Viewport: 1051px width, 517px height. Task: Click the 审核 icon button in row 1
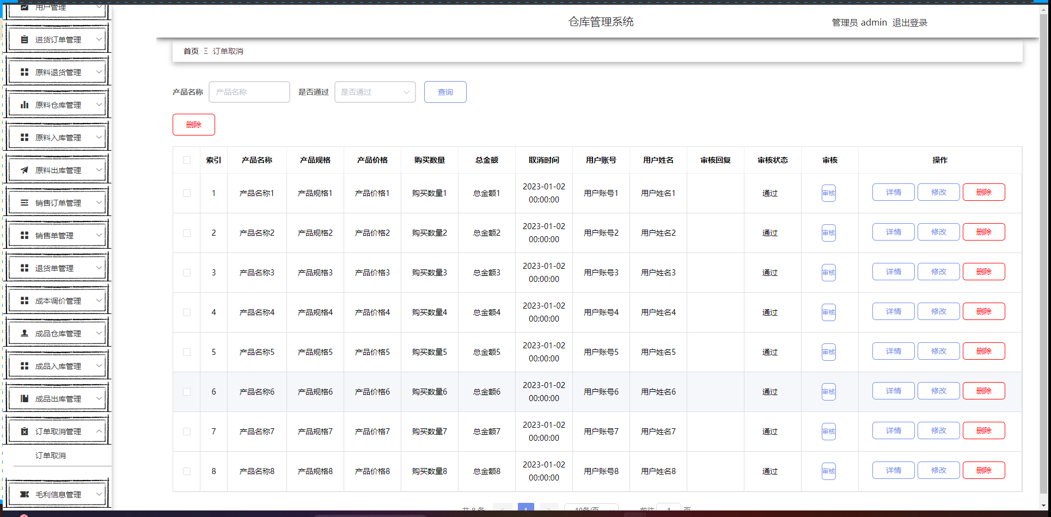pyautogui.click(x=829, y=193)
